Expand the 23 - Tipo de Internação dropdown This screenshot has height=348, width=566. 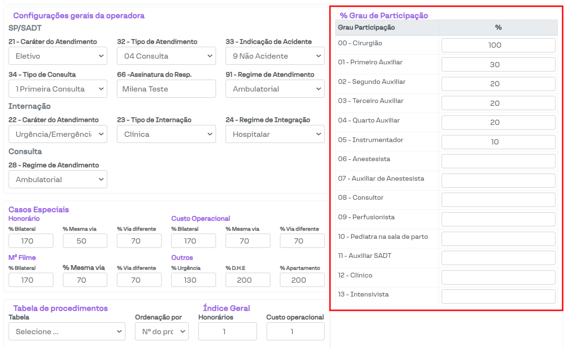click(166, 134)
